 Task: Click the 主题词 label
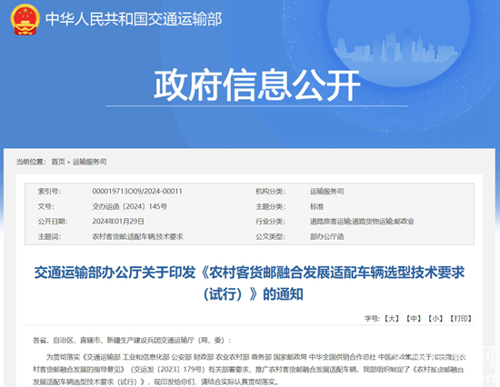pyautogui.click(x=49, y=236)
